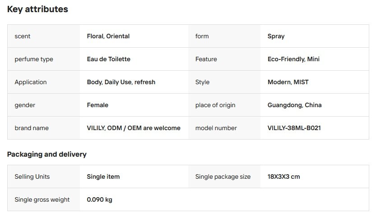The image size is (376, 217).
Task: Click the "brand name" attribute label
Action: (32, 128)
